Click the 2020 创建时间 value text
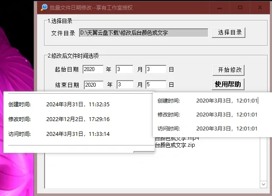This screenshot has height=196, width=272. point(226,101)
